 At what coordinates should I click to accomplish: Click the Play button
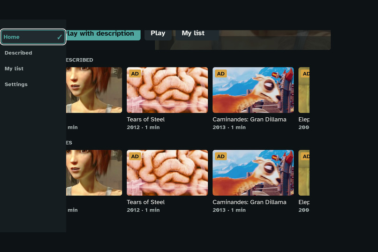(158, 34)
